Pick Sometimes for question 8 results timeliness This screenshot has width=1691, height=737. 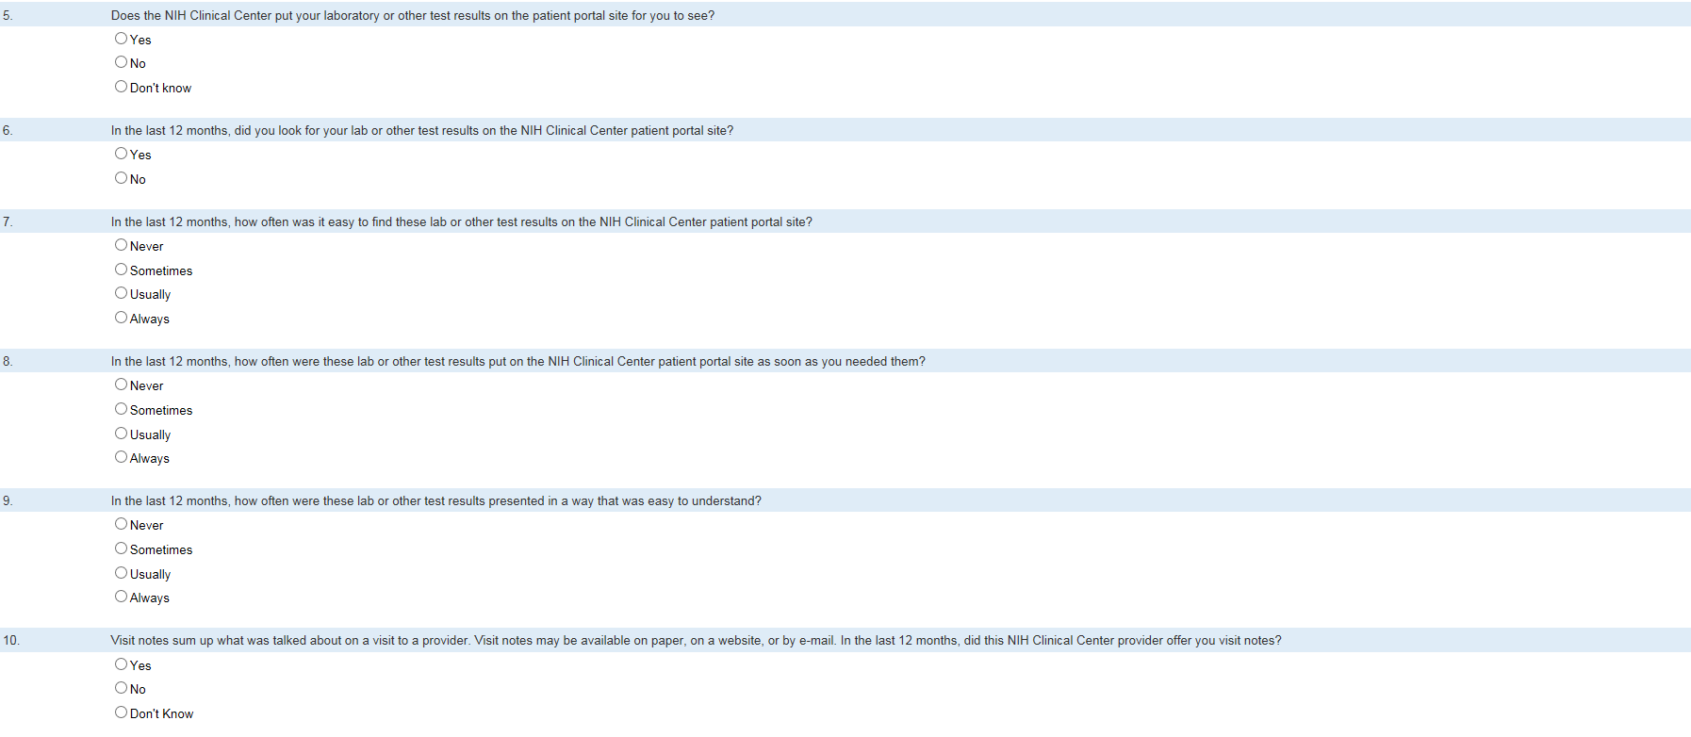tap(121, 409)
